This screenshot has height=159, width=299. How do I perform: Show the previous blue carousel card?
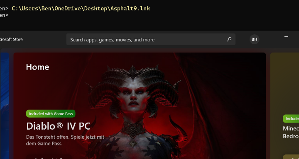5,106
